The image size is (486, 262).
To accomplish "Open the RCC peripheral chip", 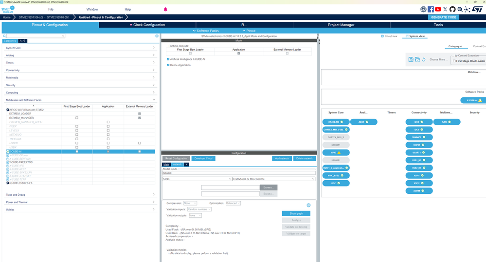I will coord(336,183).
